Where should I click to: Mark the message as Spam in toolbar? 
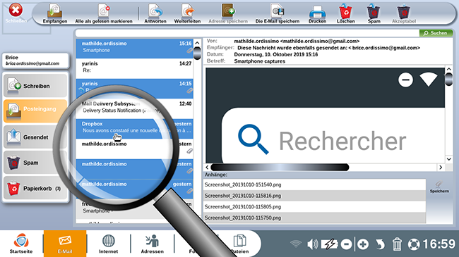(x=374, y=13)
